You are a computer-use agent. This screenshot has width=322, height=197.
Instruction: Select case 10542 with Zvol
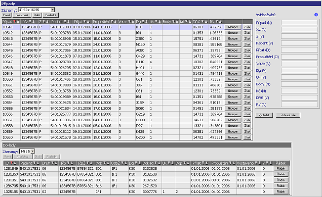coord(247,33)
